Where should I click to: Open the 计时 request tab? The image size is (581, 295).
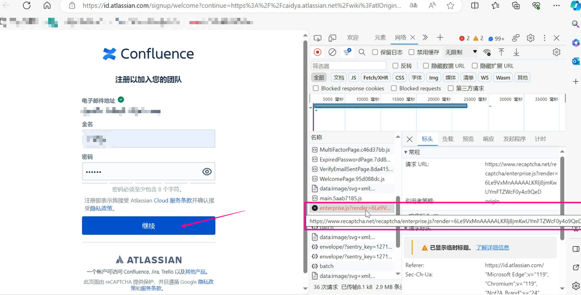click(540, 139)
